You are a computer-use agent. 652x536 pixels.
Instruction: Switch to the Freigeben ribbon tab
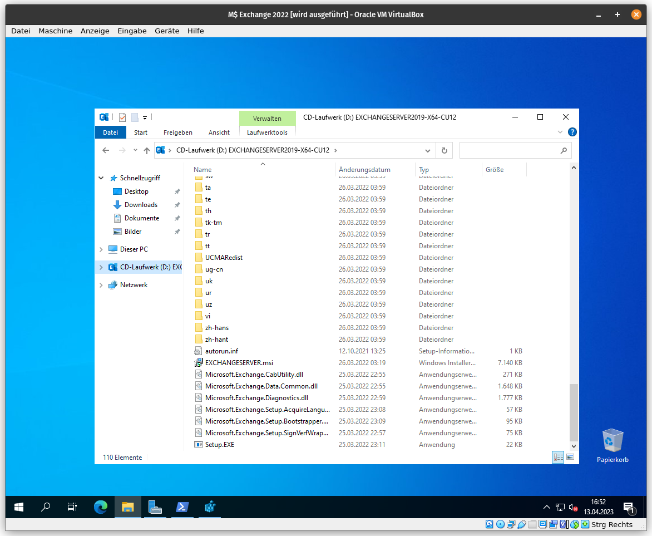(x=178, y=132)
